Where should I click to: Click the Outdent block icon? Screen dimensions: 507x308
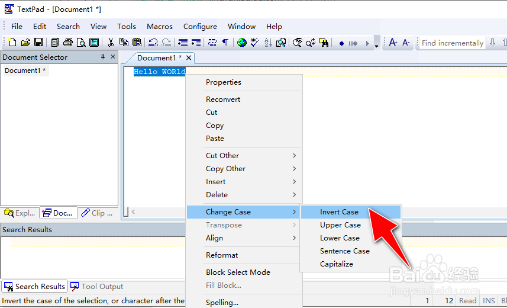pyautogui.click(x=183, y=43)
